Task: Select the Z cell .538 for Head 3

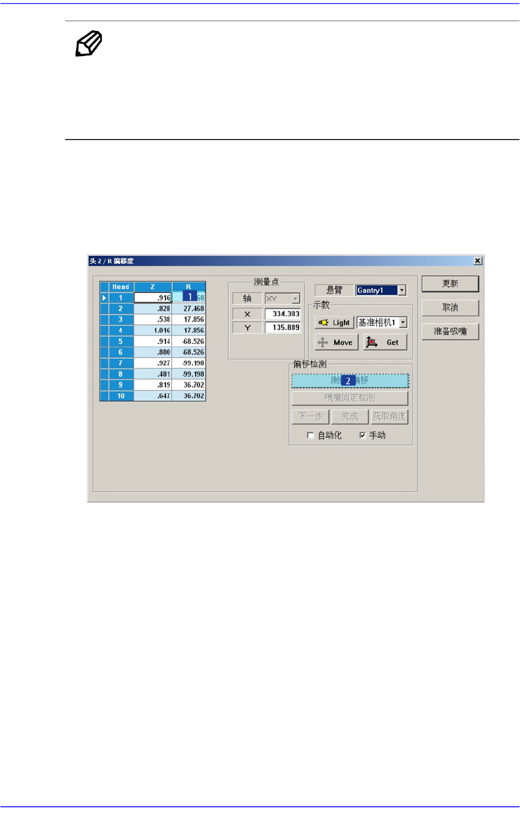Action: pyautogui.click(x=153, y=320)
